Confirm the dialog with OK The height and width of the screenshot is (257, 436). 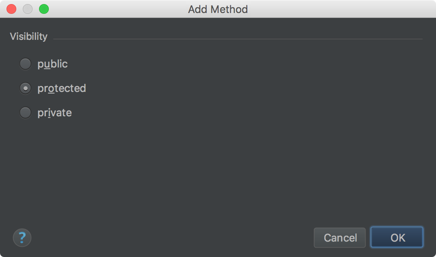[x=397, y=237]
